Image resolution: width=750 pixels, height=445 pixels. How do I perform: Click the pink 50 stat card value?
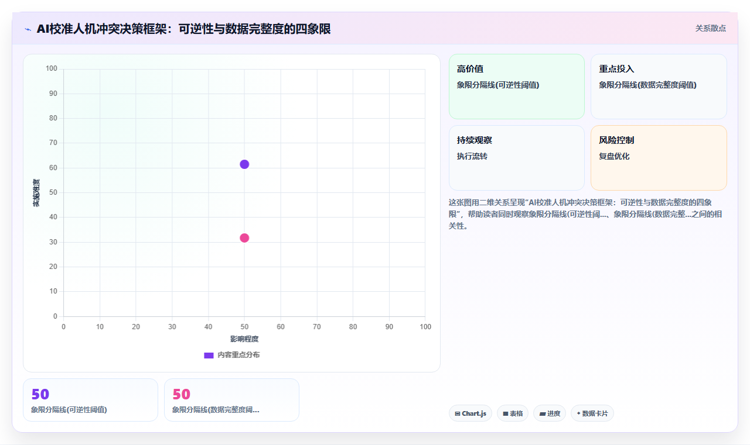click(x=182, y=395)
